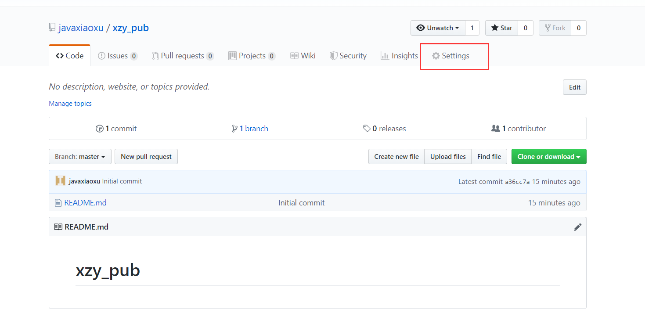
Task: Click New pull request button
Action: (146, 157)
